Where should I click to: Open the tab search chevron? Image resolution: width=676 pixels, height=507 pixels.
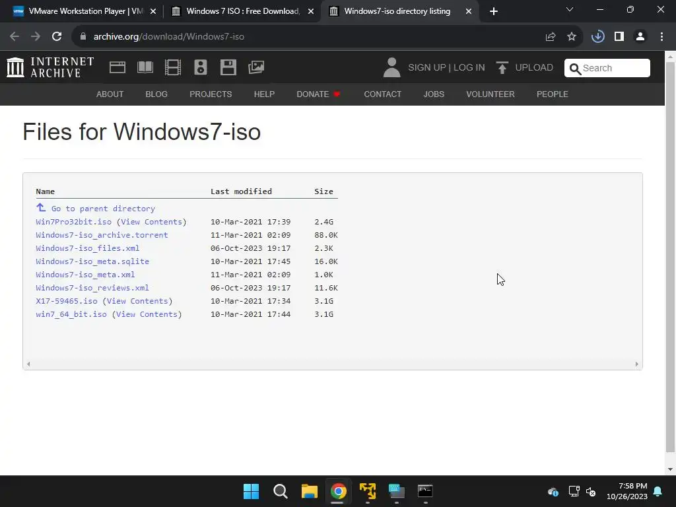570,9
